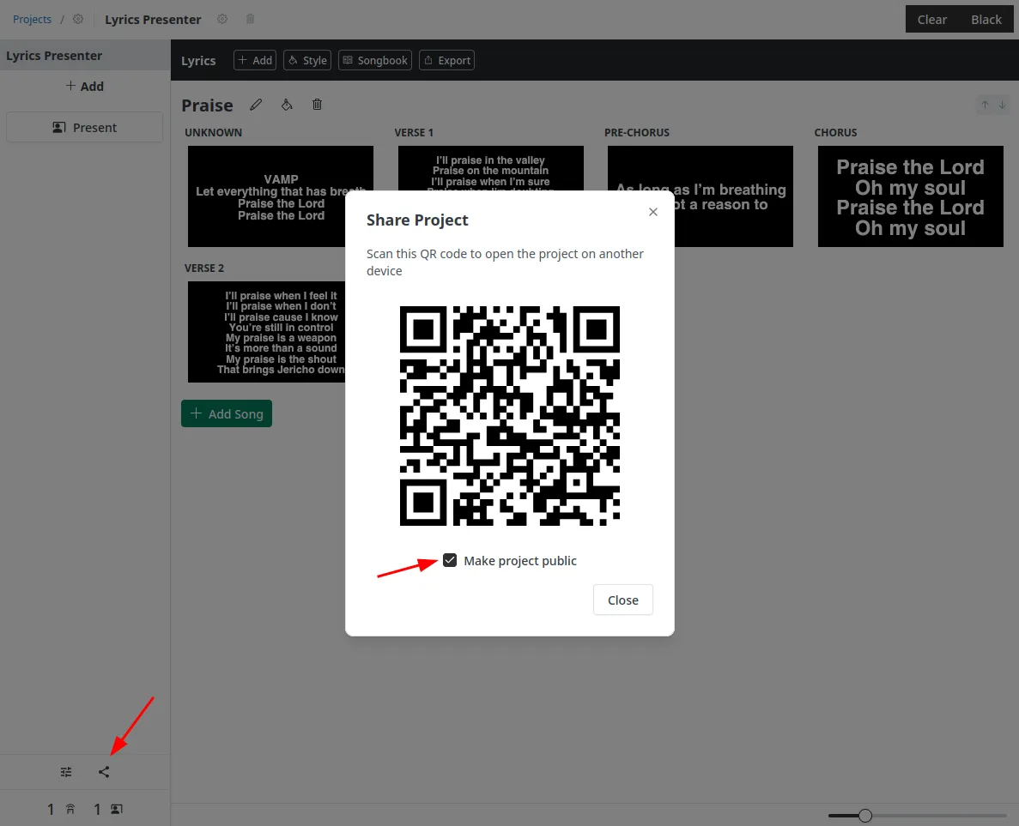Delete project using trash icon in header
Viewport: 1019px width, 826px height.
click(250, 19)
